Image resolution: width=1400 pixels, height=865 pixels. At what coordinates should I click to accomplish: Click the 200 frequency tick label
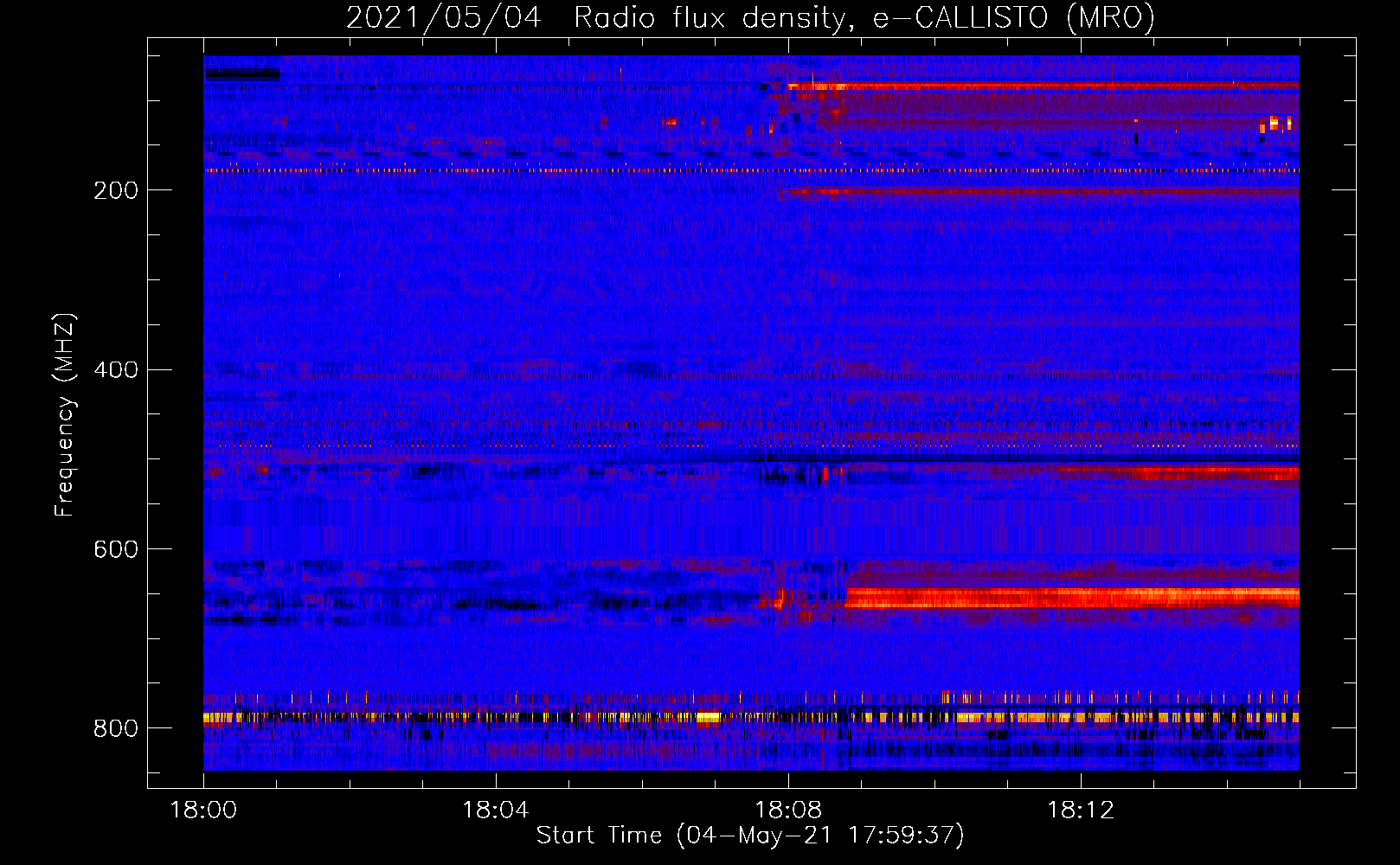point(116,190)
